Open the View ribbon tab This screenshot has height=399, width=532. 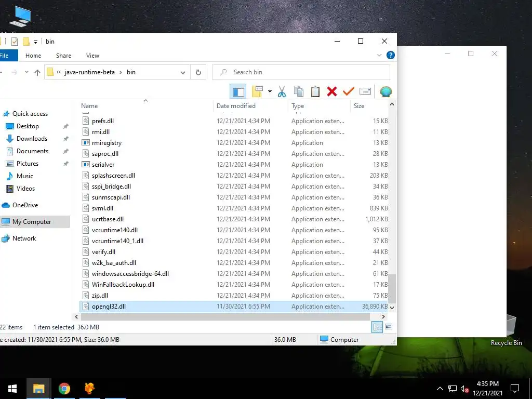point(92,56)
